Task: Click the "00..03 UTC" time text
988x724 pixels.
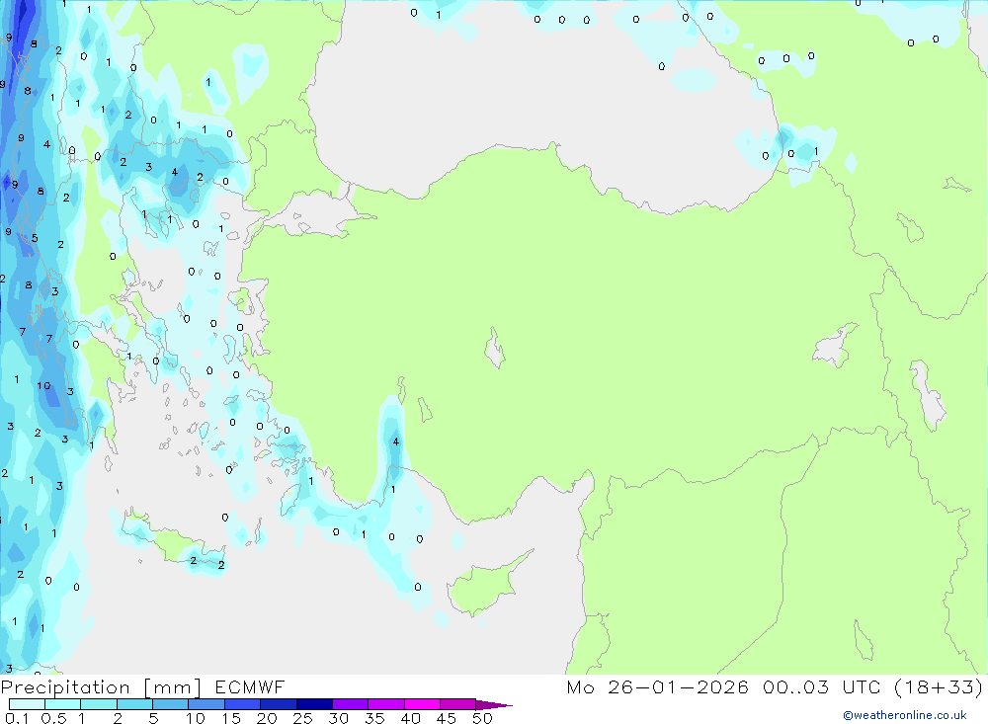Action: (x=821, y=687)
